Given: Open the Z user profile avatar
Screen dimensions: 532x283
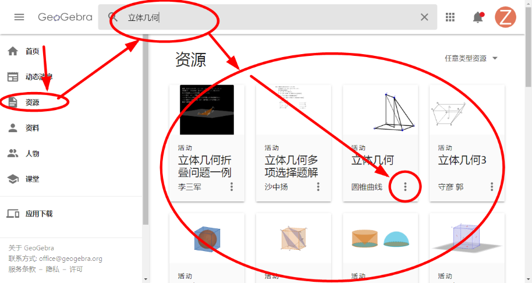Looking at the screenshot, I should coord(505,17).
